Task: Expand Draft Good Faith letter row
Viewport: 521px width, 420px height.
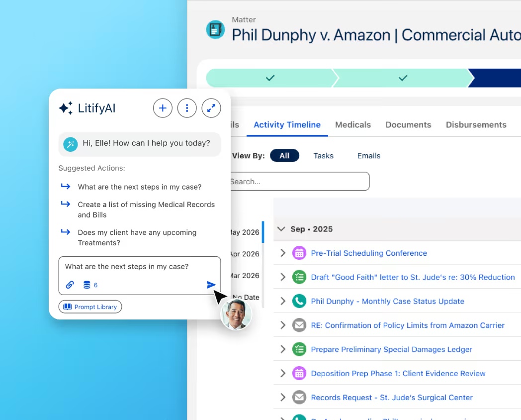Action: pos(283,277)
